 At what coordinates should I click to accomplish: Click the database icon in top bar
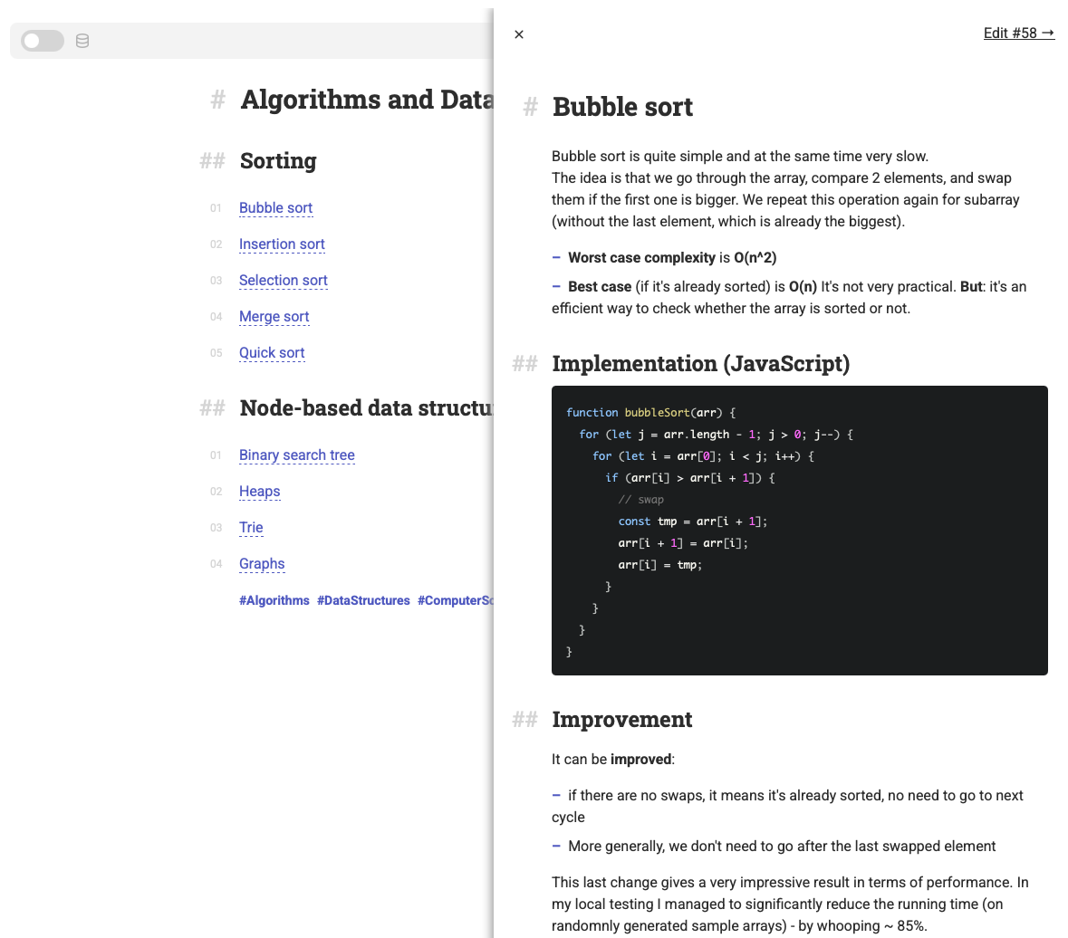(x=82, y=41)
